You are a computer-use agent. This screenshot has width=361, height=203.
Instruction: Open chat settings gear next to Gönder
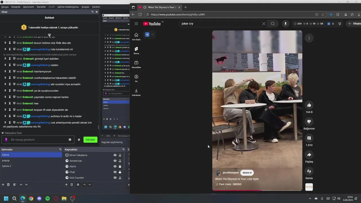pos(79,140)
